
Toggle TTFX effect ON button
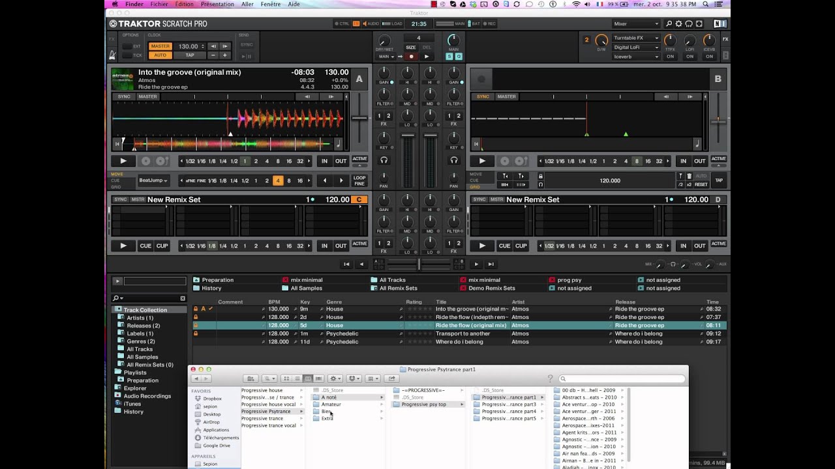click(x=670, y=57)
